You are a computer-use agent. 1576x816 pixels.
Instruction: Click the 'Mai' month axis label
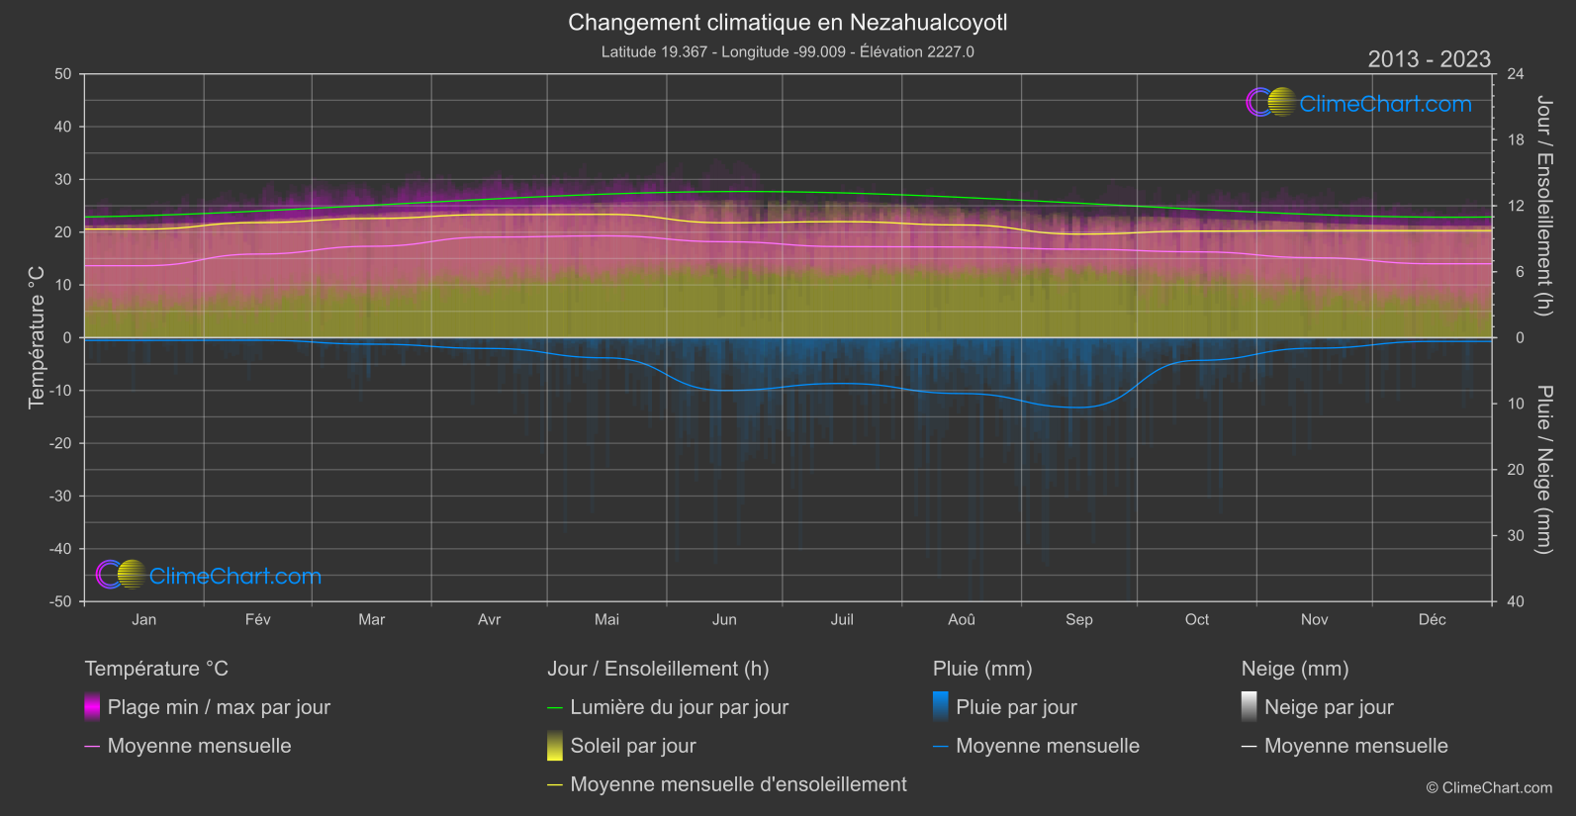click(x=607, y=619)
